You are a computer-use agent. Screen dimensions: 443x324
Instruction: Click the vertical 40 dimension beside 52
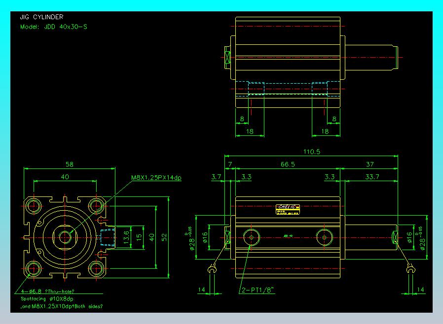point(152,237)
